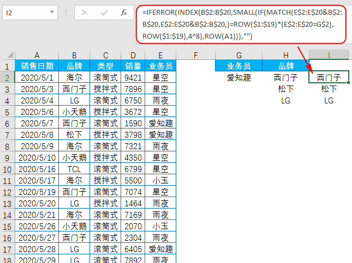The image size is (352, 263).
Task: Select cell with brand TCL
Action: pyautogui.click(x=74, y=169)
